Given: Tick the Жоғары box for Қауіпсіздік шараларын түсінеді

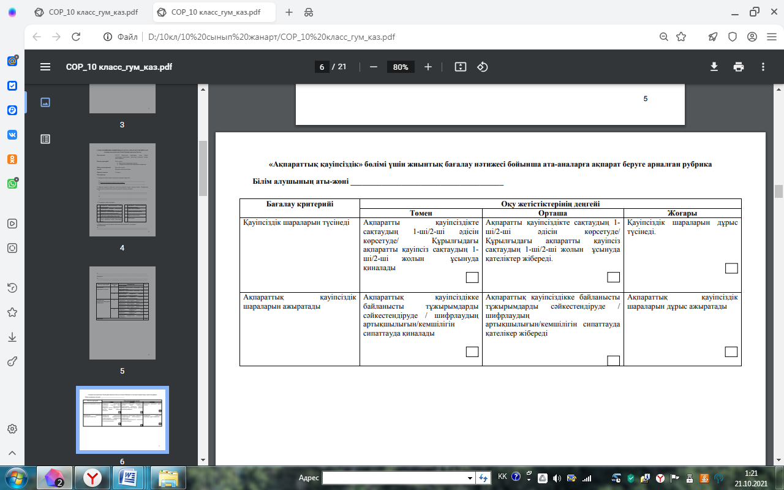Looking at the screenshot, I should tap(731, 268).
